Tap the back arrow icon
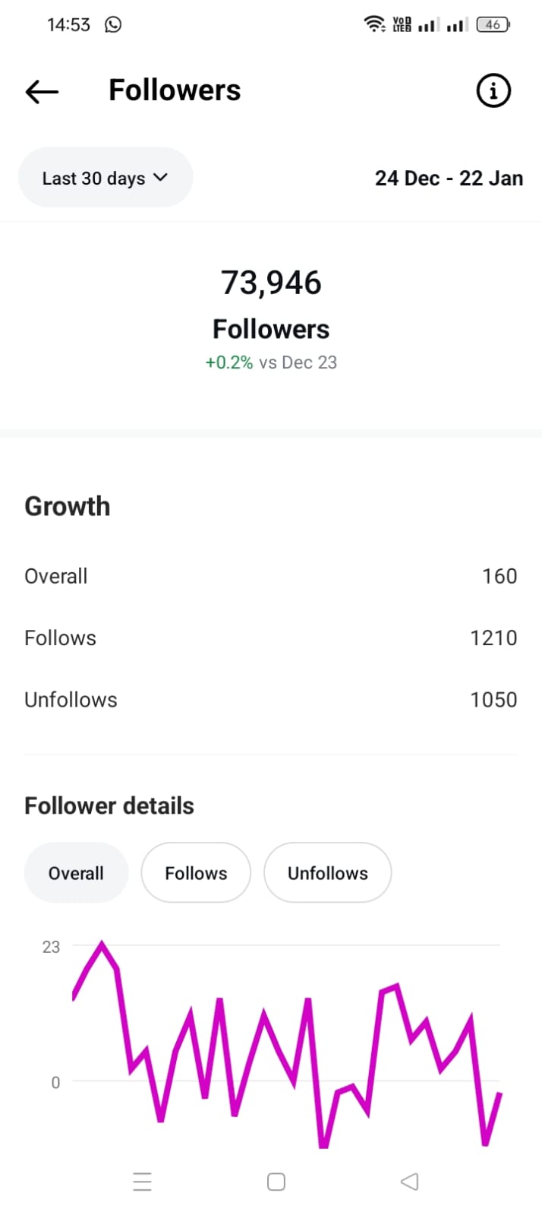The width and height of the screenshot is (542, 1215). click(42, 91)
